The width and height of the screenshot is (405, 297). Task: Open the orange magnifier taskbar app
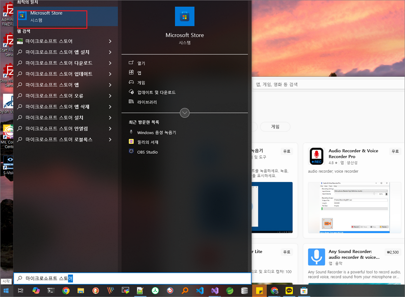pos(185,291)
